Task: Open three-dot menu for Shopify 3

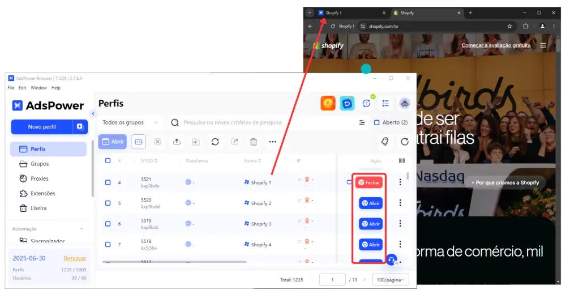Action: [x=400, y=224]
